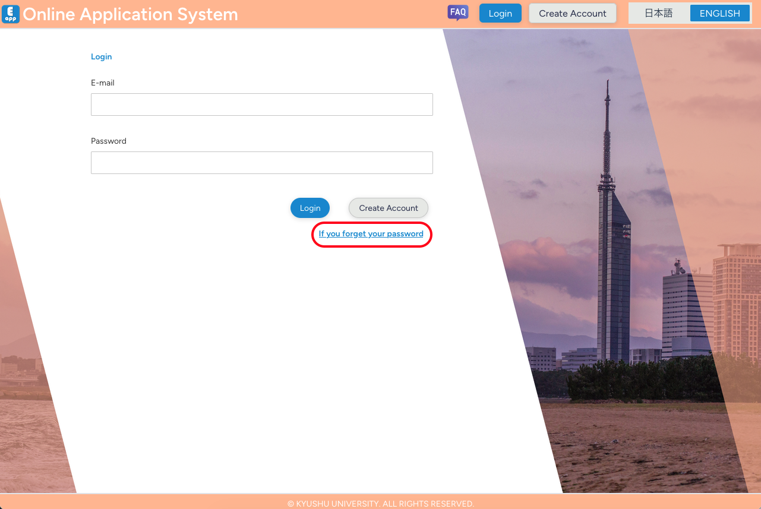The width and height of the screenshot is (761, 509).
Task: Click the Password field label
Action: tap(109, 141)
